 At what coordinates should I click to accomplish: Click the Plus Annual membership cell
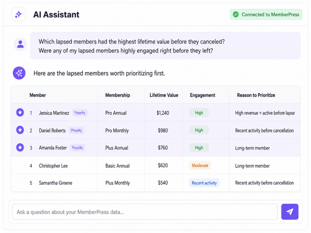[117, 148]
